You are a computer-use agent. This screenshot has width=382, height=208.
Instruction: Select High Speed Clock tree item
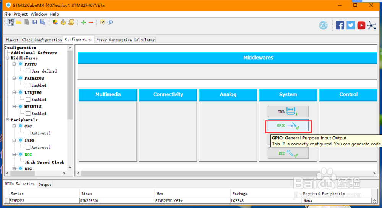pos(45,162)
